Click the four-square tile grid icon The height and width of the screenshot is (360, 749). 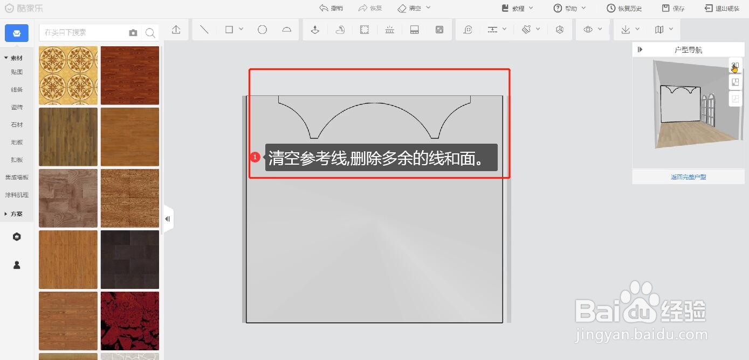(439, 30)
